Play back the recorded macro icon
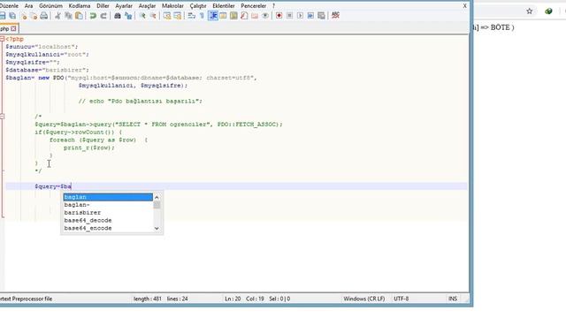 point(300,16)
